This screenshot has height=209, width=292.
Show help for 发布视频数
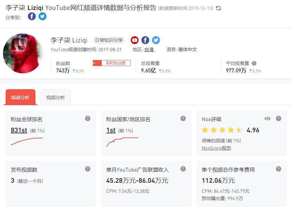88,169
